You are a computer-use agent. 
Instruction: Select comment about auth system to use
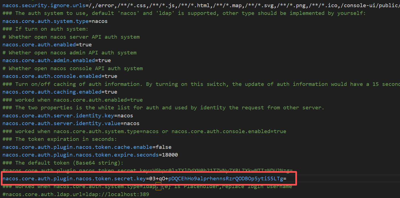coord(184,13)
